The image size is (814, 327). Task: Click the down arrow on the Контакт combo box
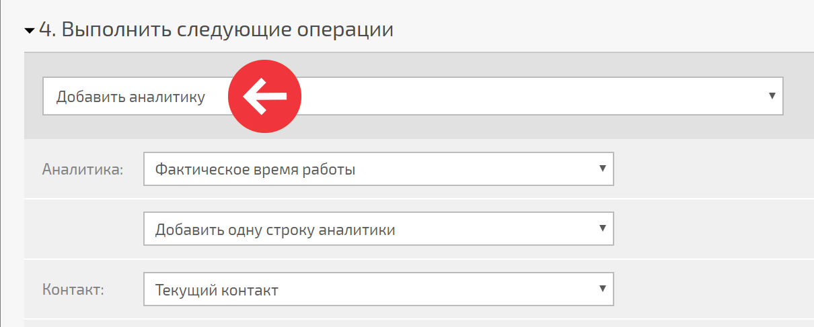point(603,289)
